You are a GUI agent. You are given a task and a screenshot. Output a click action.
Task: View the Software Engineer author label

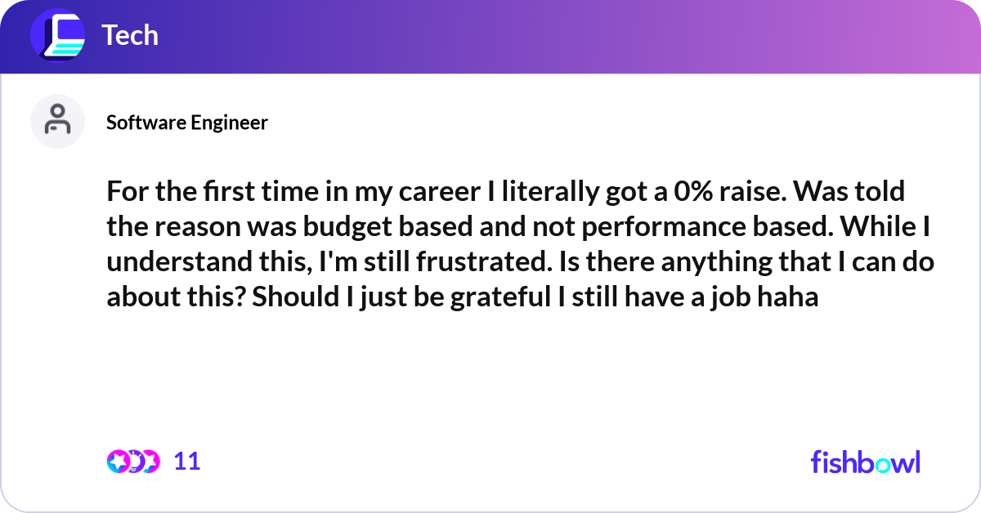(x=187, y=123)
